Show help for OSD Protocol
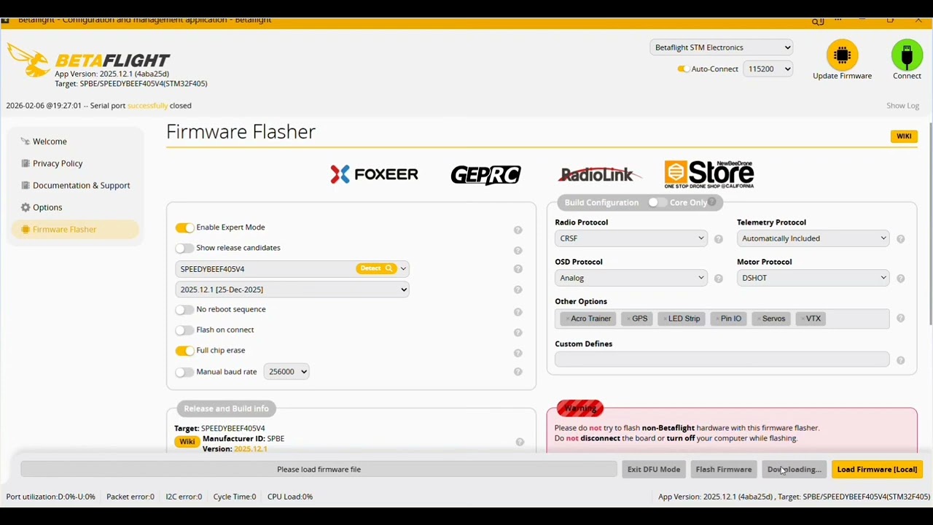The height and width of the screenshot is (525, 933). coord(719,279)
